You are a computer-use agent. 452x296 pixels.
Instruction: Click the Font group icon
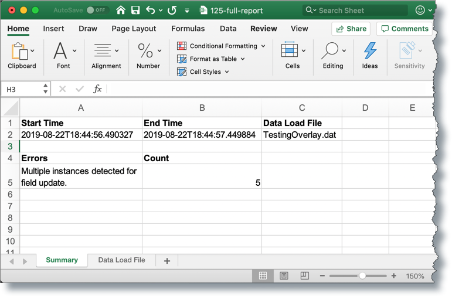click(x=60, y=50)
